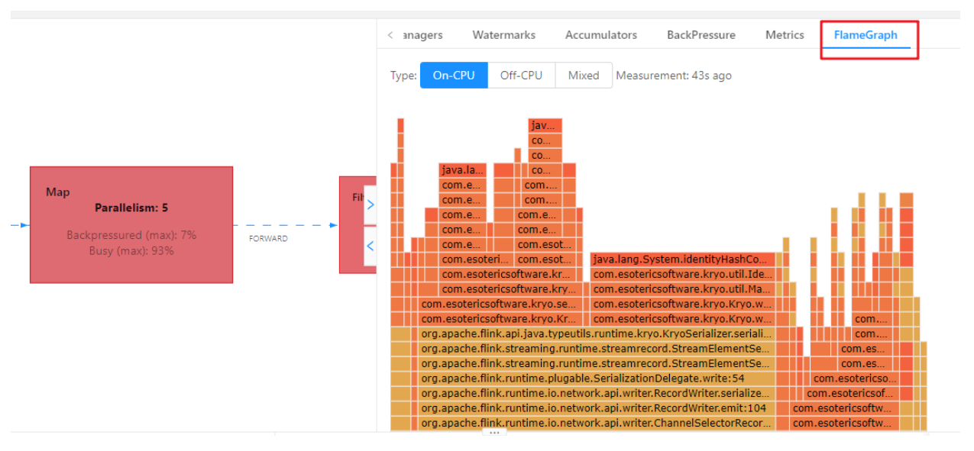Go to the Accumulators tab
Screen dimensions: 974x451
[600, 35]
